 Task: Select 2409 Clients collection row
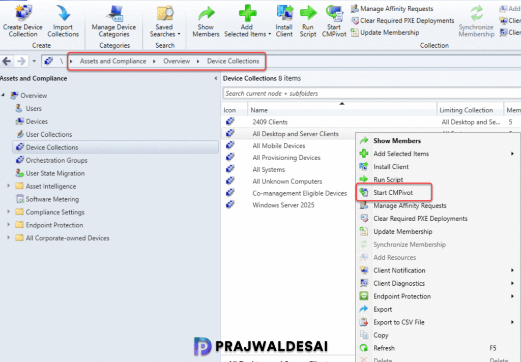371,122
